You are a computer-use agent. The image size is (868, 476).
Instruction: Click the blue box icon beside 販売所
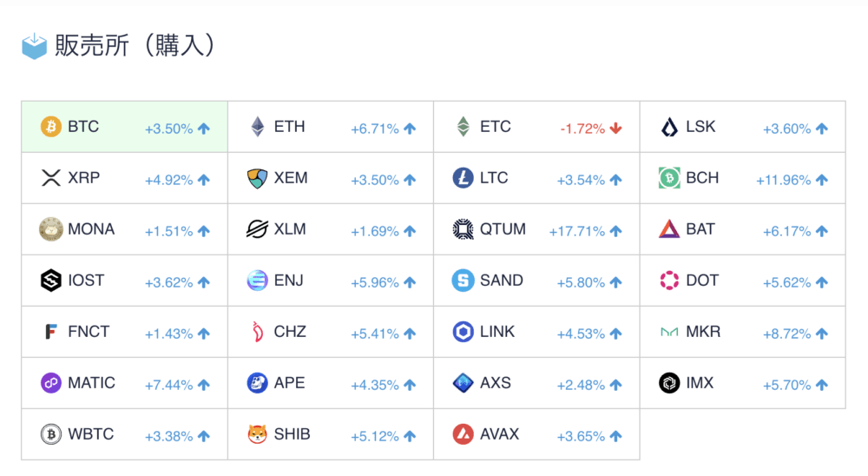tap(35, 46)
